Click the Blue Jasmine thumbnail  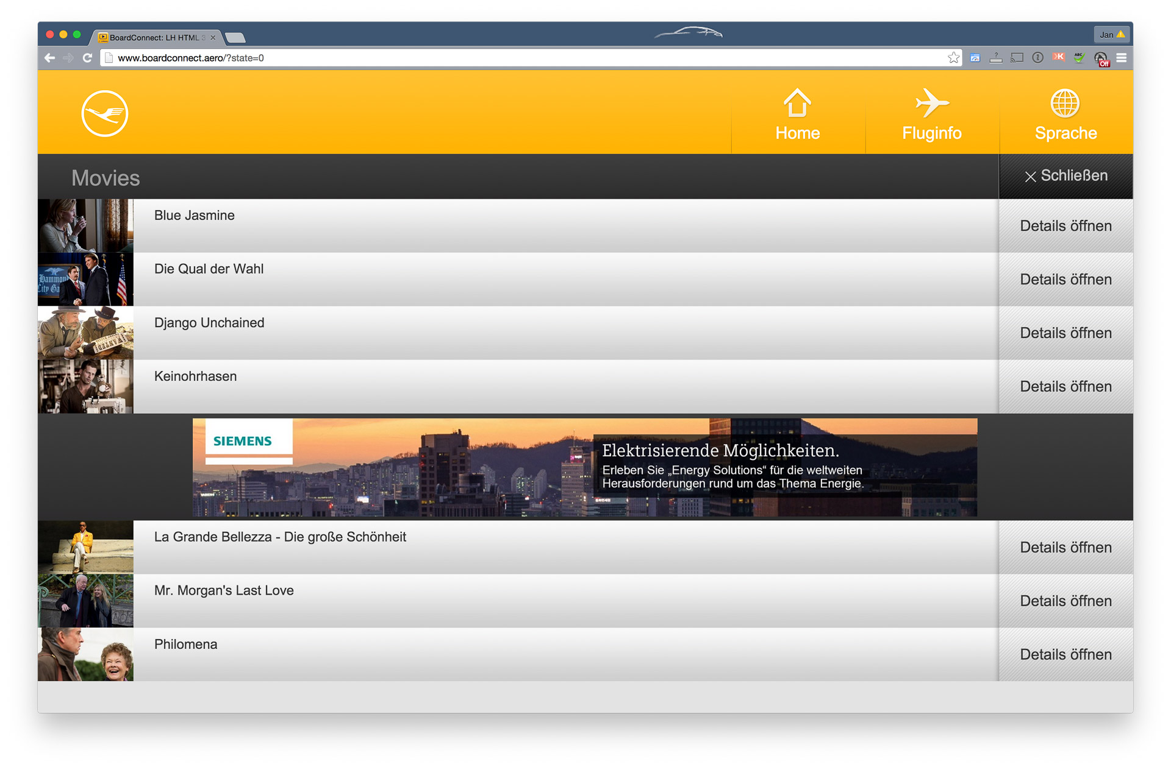coord(85,226)
